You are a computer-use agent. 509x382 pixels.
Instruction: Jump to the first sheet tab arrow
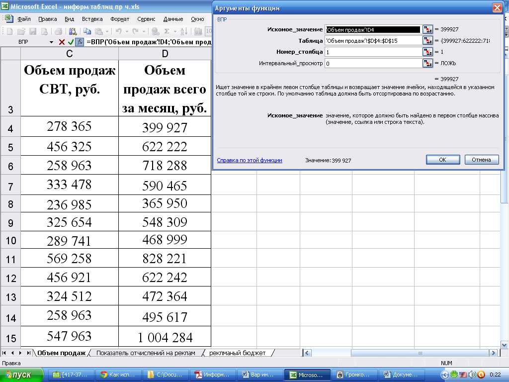click(4, 353)
